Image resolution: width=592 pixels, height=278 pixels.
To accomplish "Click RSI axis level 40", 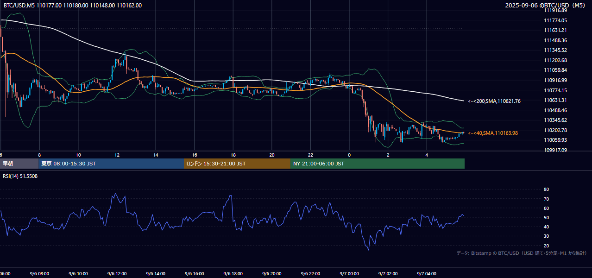I will pos(546,227).
